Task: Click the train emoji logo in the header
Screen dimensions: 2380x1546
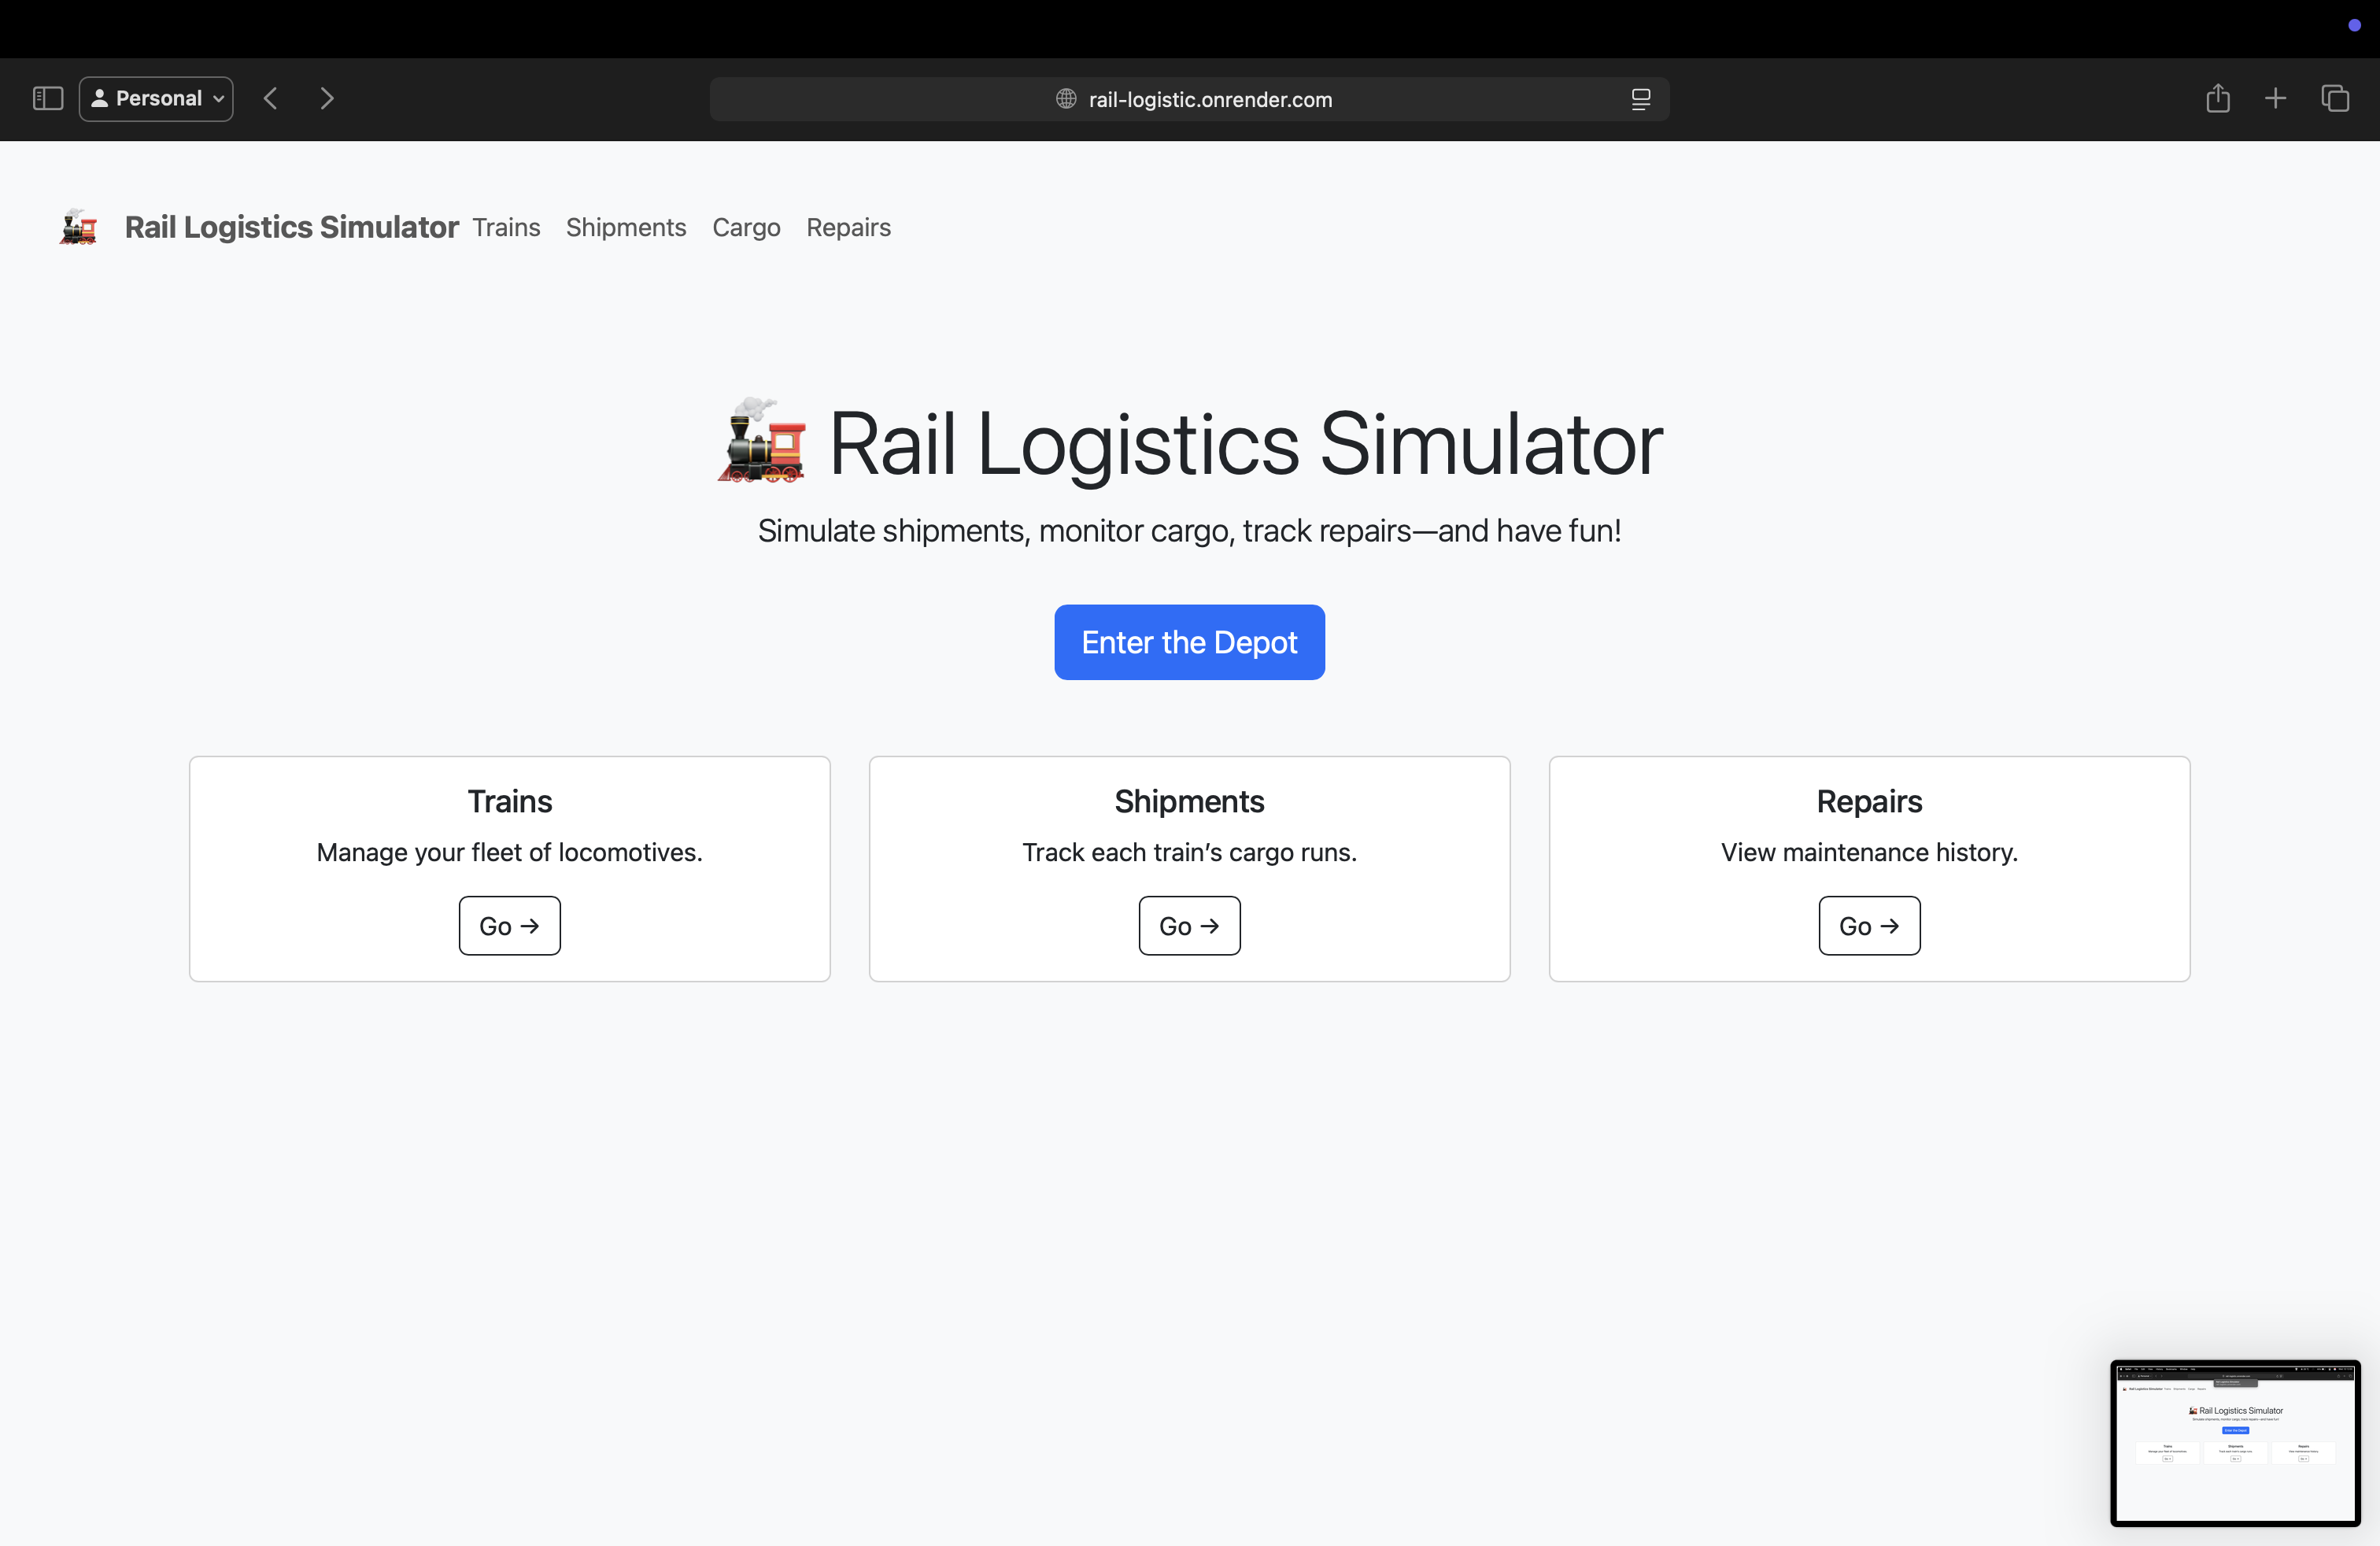Action: point(77,227)
